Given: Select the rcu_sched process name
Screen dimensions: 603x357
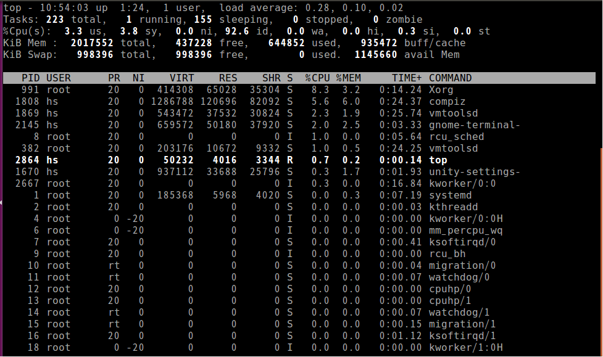Looking at the screenshot, I should pyautogui.click(x=457, y=137).
